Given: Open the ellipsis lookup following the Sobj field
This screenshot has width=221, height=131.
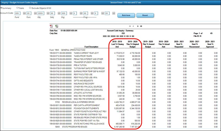Looking at the screenshot, I should pyautogui.click(x=59, y=13).
